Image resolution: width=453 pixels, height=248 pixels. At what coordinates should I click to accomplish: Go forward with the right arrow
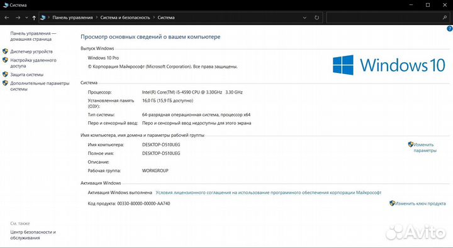coord(18,18)
